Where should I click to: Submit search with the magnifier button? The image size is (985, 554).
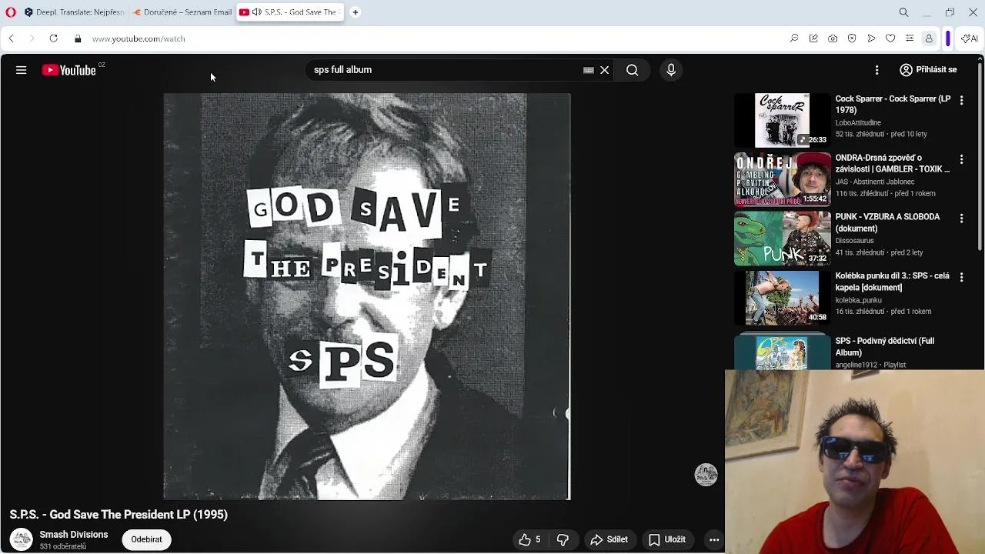632,70
